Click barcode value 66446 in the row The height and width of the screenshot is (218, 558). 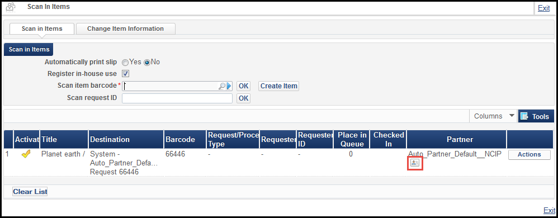click(176, 154)
